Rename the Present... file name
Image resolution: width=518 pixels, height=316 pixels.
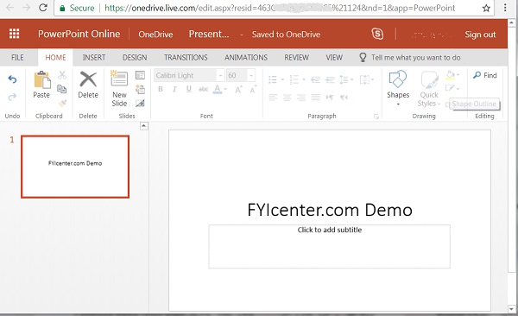click(x=209, y=34)
